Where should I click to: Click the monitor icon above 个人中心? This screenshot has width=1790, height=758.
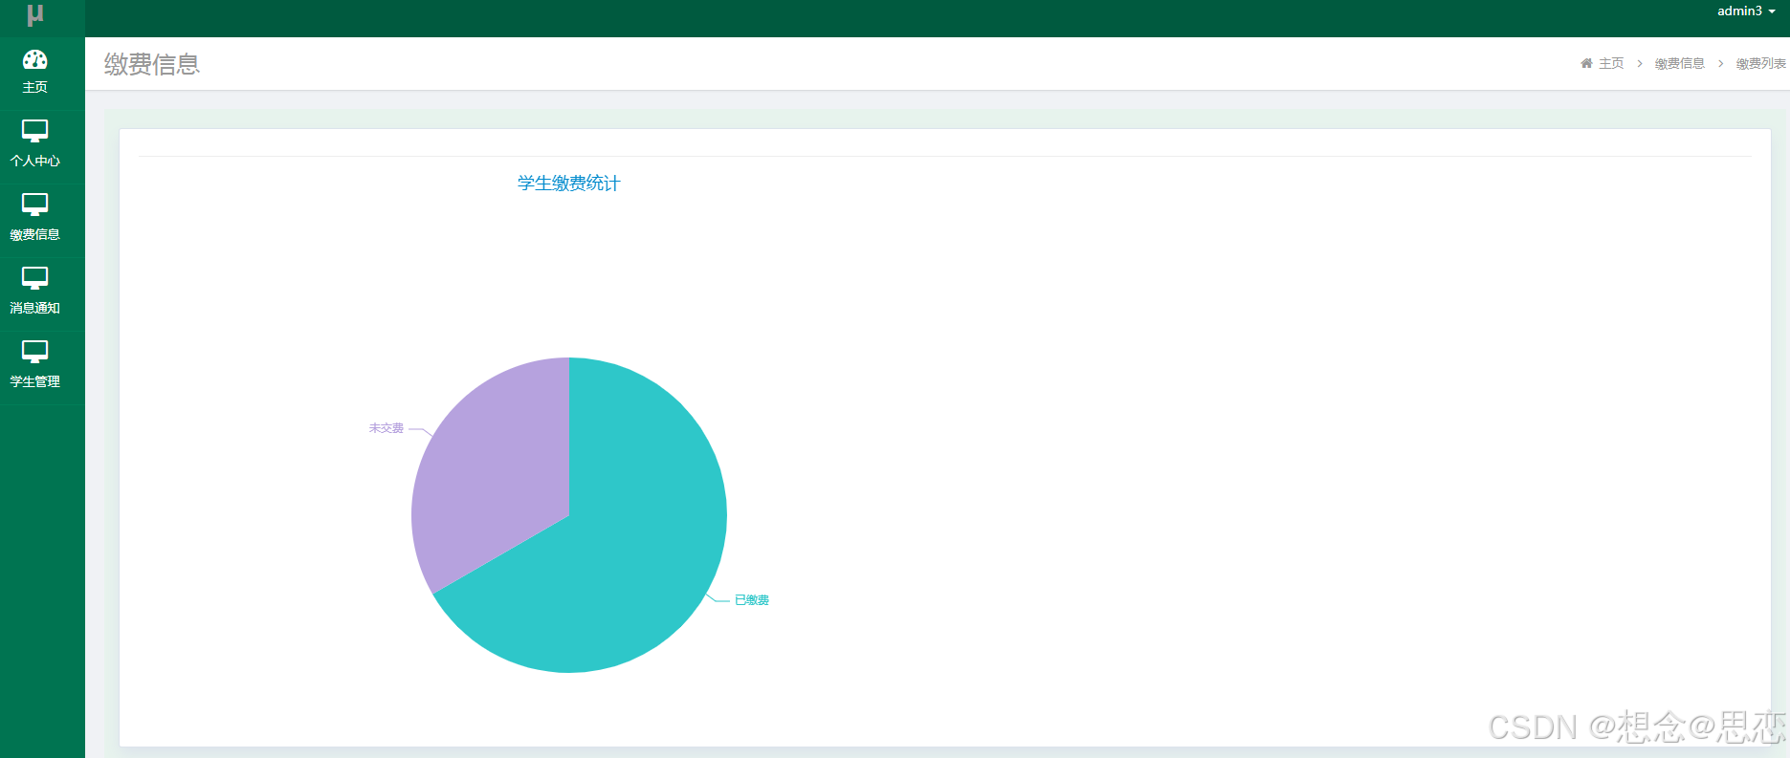point(34,131)
